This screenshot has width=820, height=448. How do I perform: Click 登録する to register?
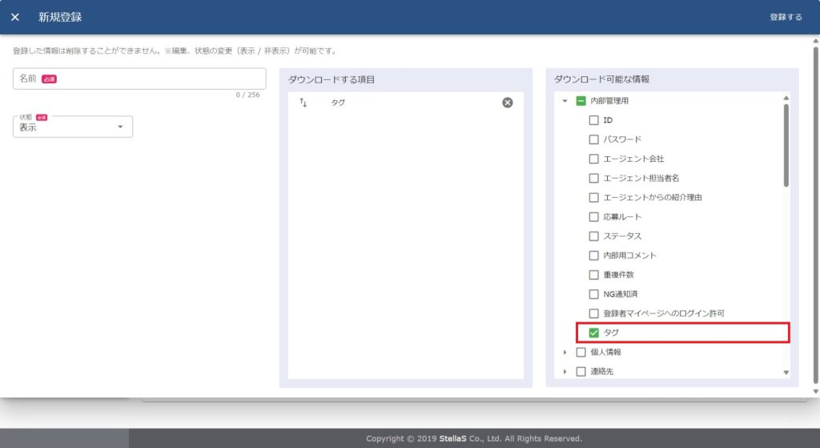pyautogui.click(x=786, y=17)
